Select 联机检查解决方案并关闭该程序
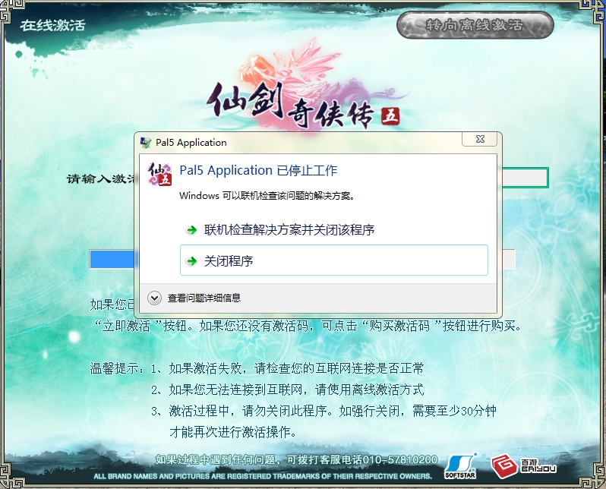The width and height of the screenshot is (606, 489). (289, 230)
